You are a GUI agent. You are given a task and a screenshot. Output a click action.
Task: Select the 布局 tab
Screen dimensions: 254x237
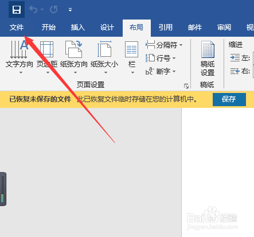click(x=136, y=28)
